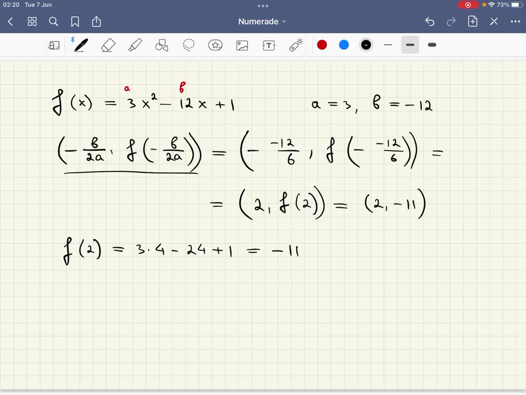Open the stickers and elements tool

coord(215,45)
